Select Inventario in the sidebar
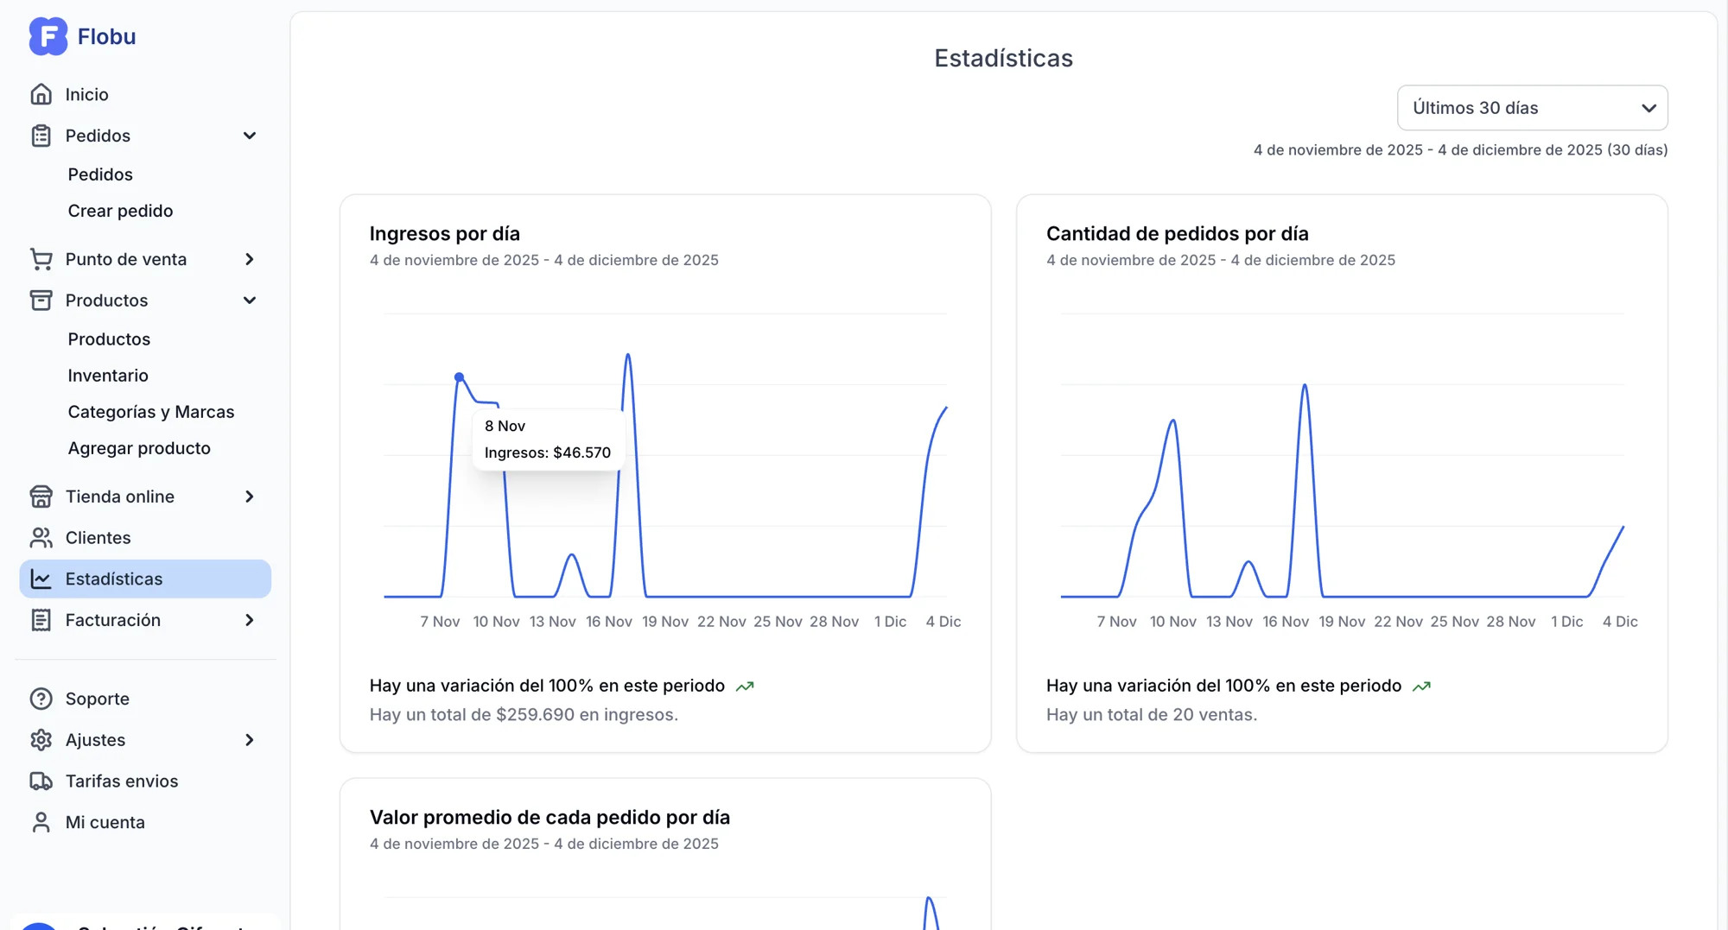This screenshot has height=930, width=1728. 108,375
